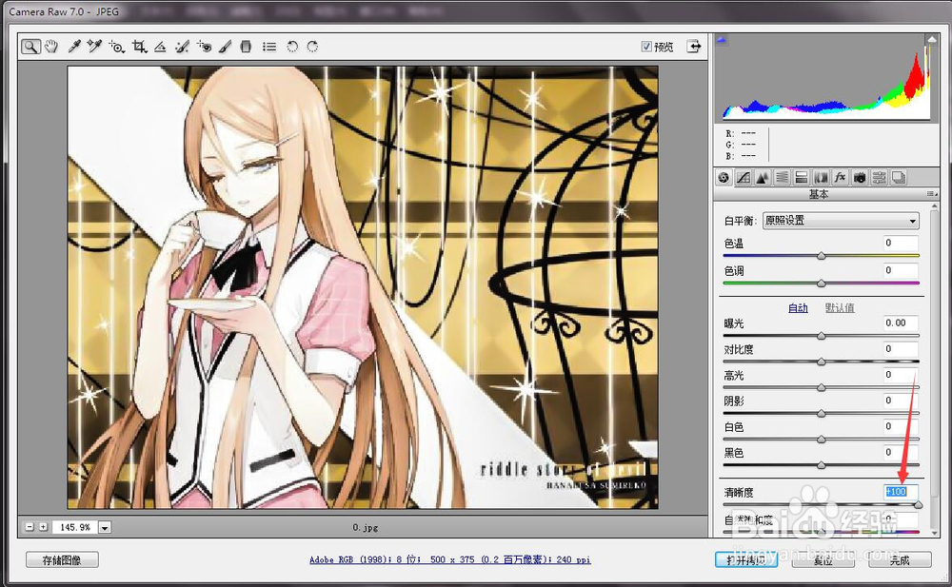The height and width of the screenshot is (587, 952).
Task: Click the 高光 highlights slider handle
Action: 821,387
